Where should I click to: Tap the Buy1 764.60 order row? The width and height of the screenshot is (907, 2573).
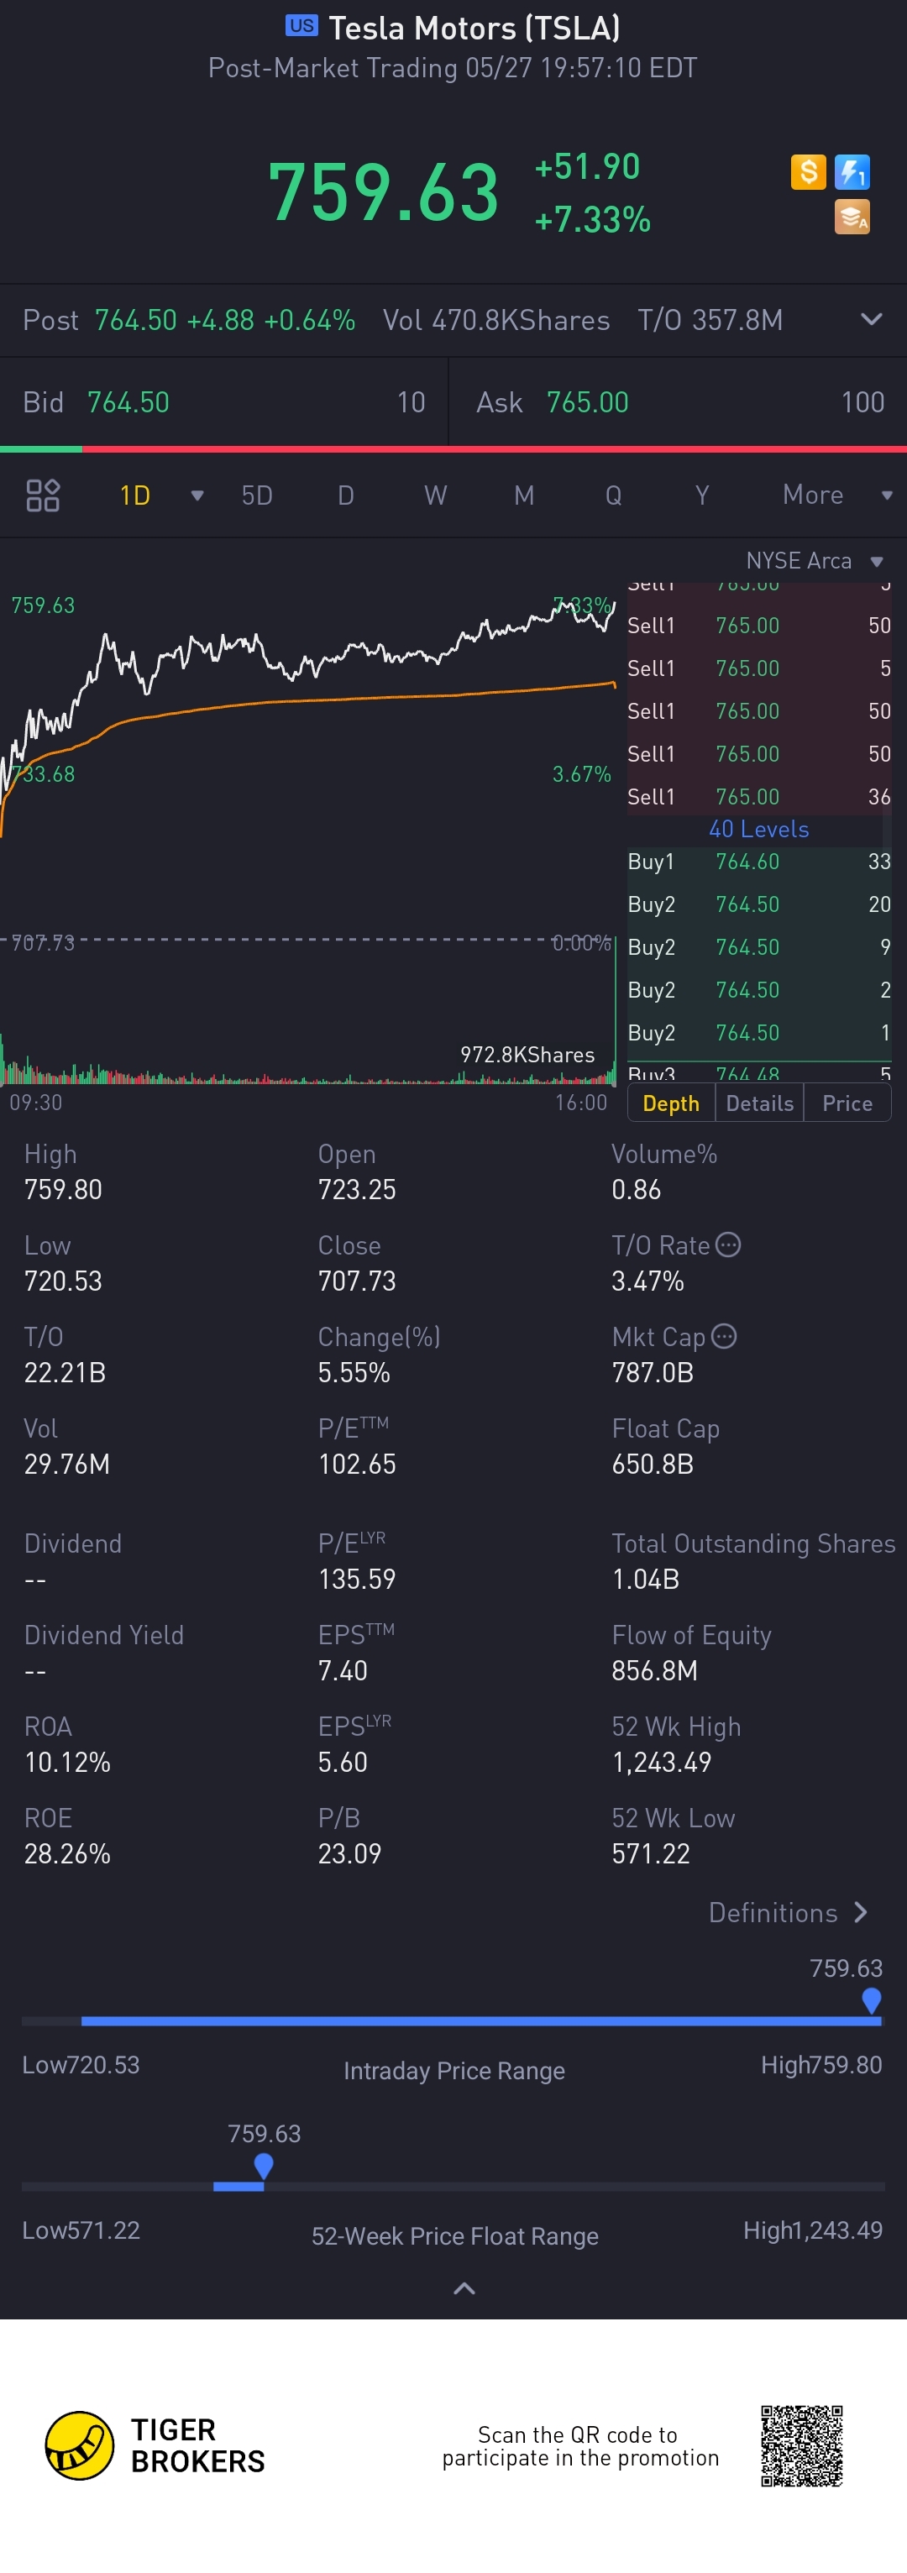click(x=758, y=861)
